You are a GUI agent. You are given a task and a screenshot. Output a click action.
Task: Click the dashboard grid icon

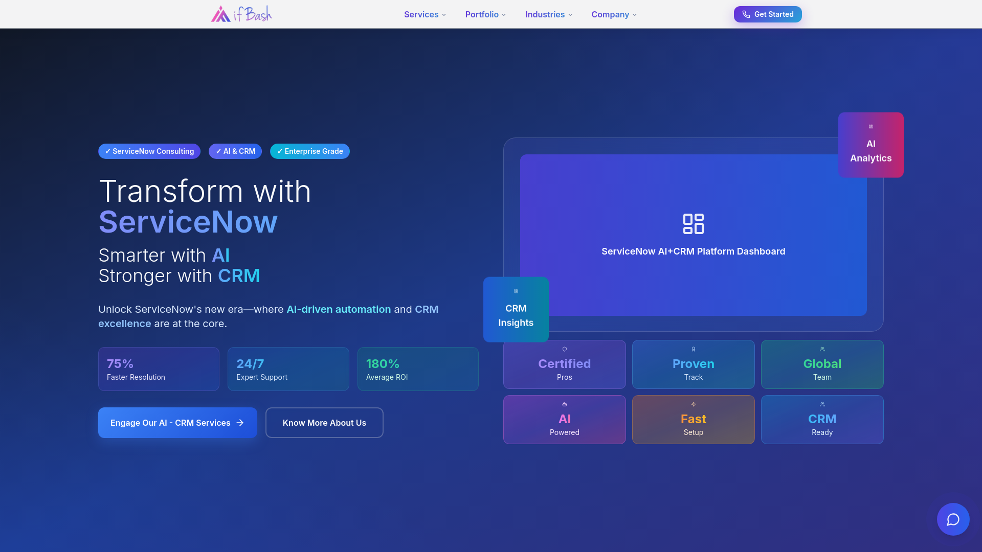tap(693, 224)
